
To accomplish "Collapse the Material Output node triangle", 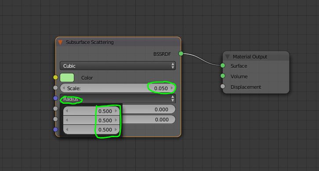I will point(228,57).
